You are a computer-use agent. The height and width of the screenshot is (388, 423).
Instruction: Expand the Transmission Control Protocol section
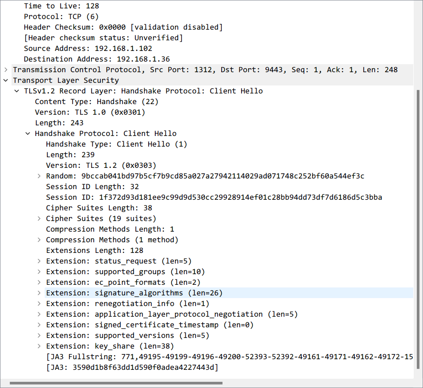pos(5,70)
